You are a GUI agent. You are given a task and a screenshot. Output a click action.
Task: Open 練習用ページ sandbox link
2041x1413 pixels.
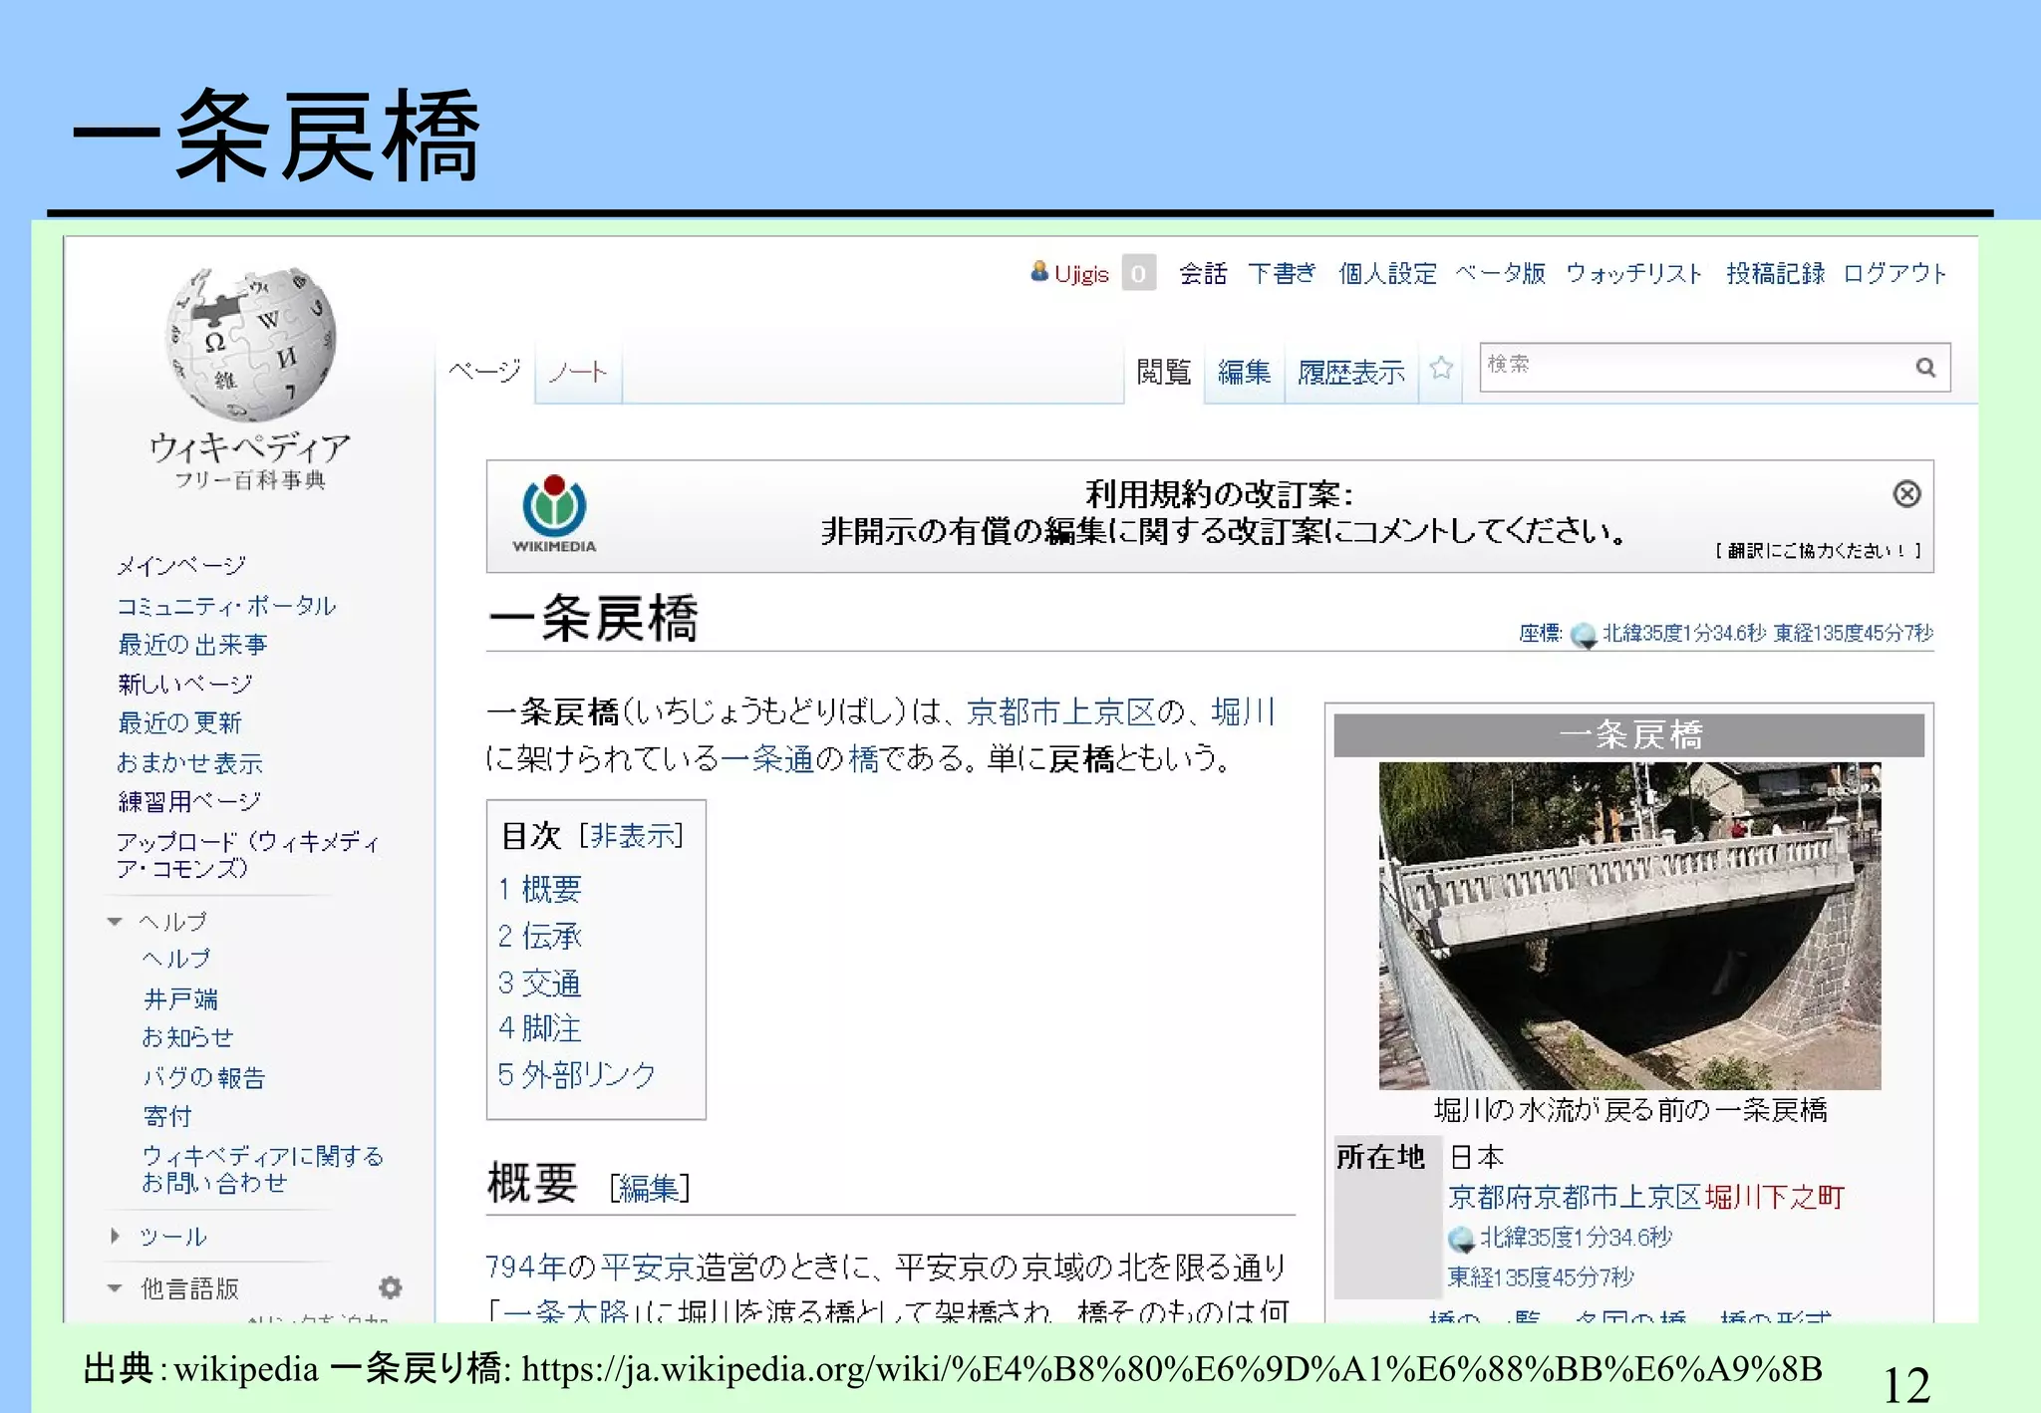point(188,801)
